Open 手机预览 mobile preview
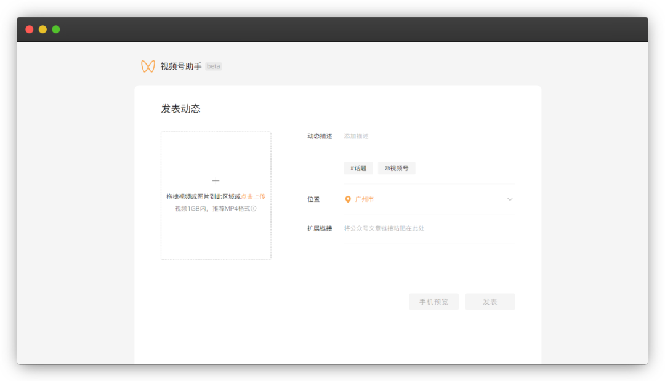665x381 pixels. (x=434, y=302)
